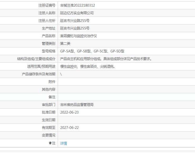Click the 型号规格 label
The image size is (195, 156).
click(x=49, y=51)
